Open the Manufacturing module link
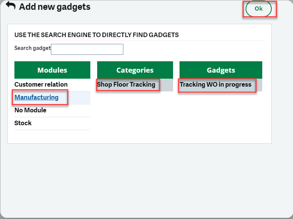 coord(36,97)
